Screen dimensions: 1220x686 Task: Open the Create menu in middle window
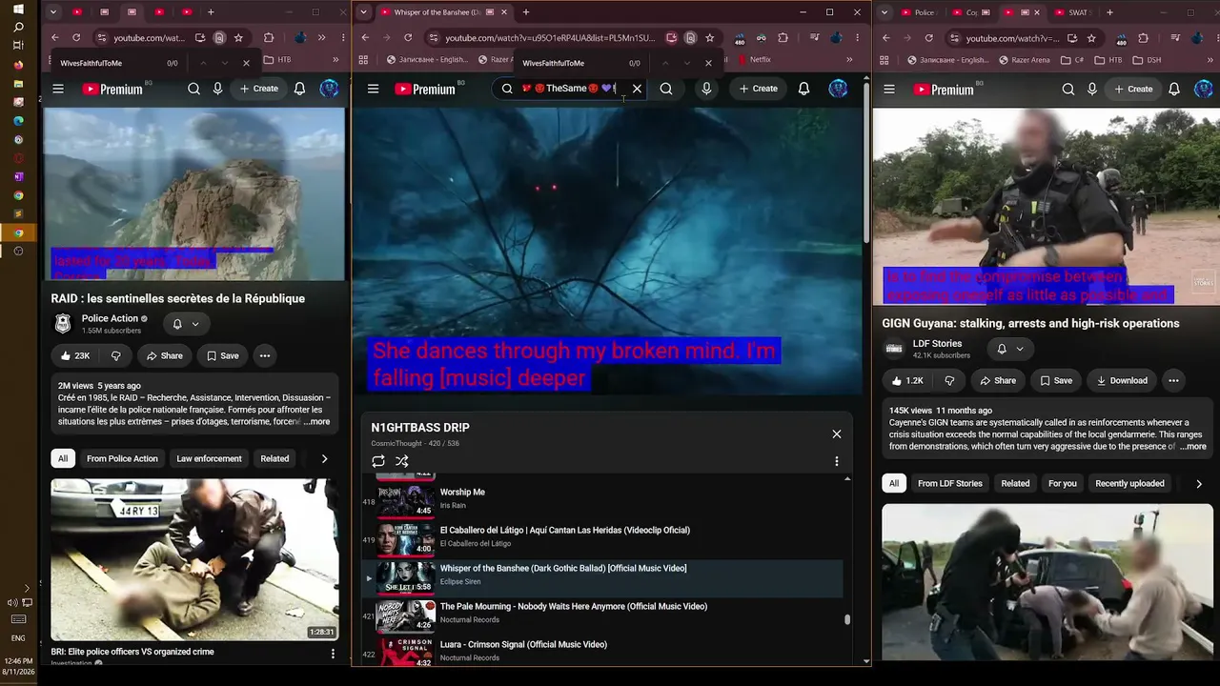pyautogui.click(x=759, y=89)
